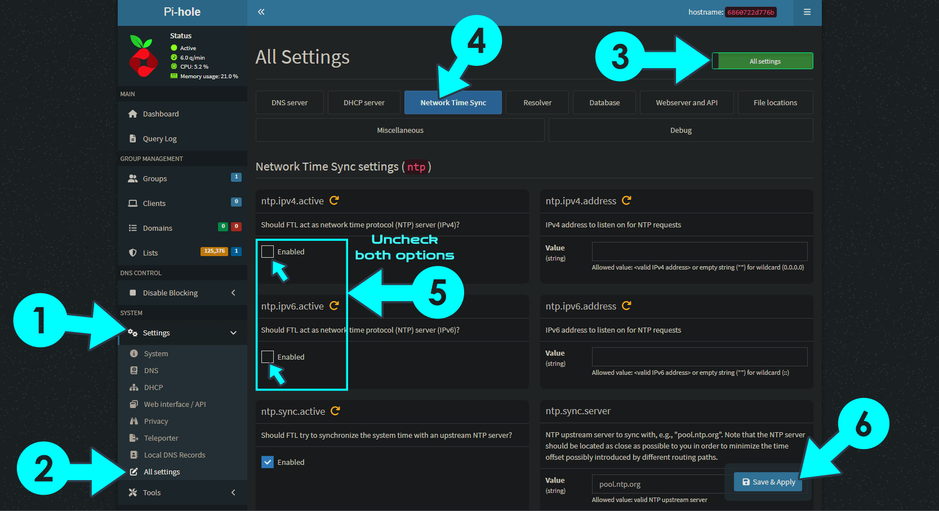Switch to the Resolver tab
Image resolution: width=939 pixels, height=511 pixels.
point(537,102)
